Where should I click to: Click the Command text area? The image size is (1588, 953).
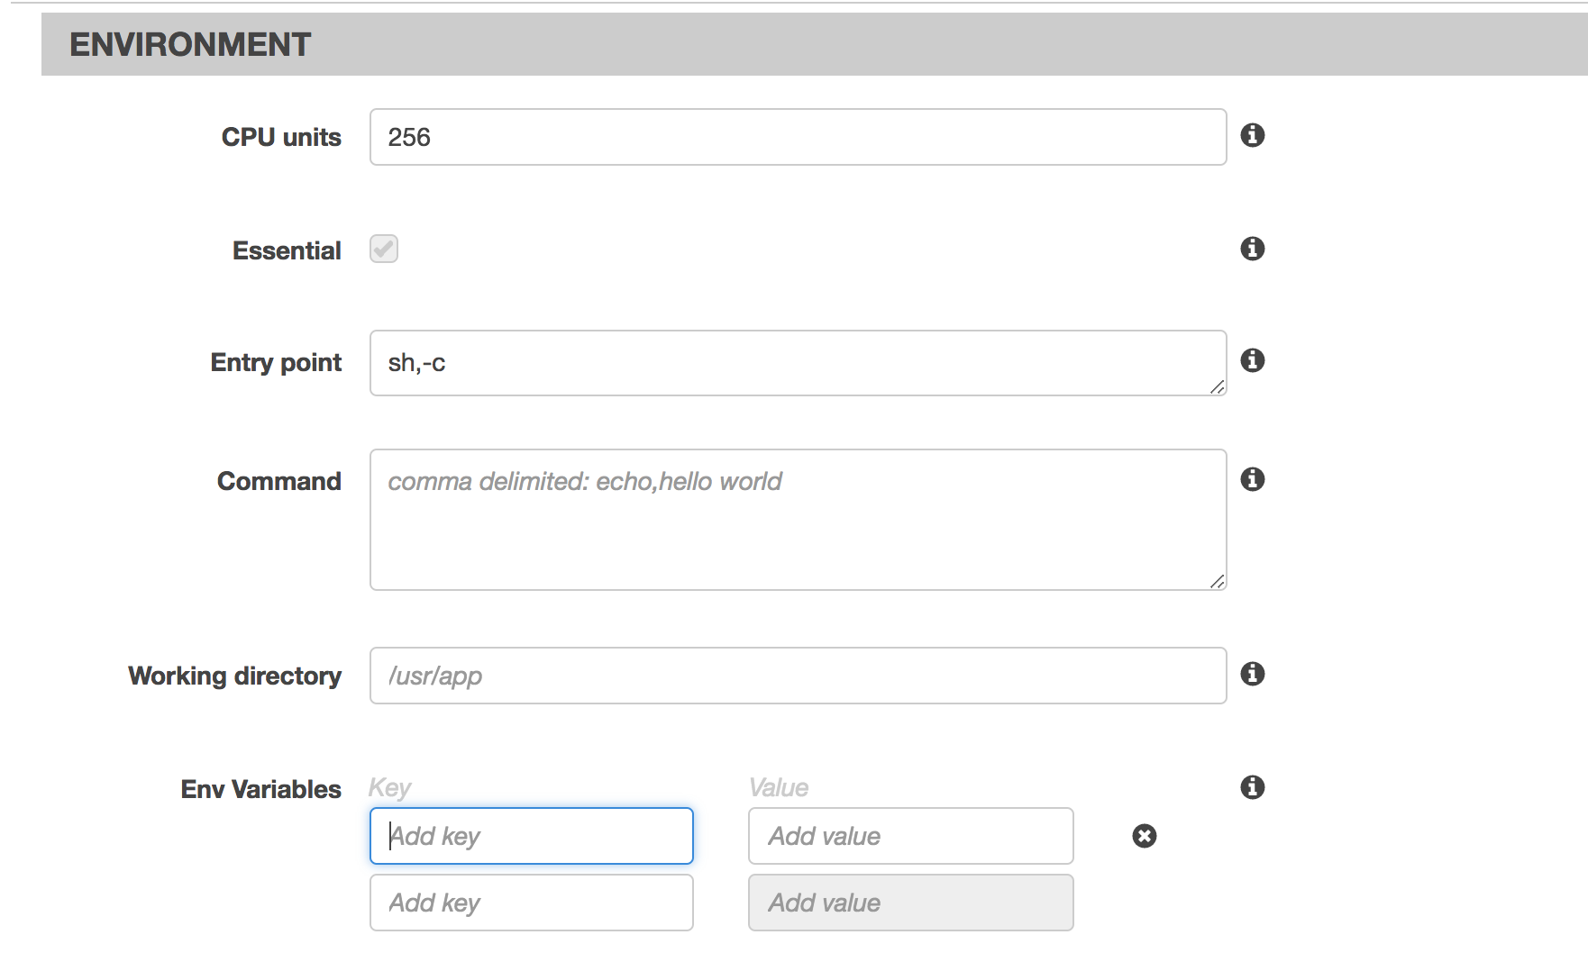point(798,520)
